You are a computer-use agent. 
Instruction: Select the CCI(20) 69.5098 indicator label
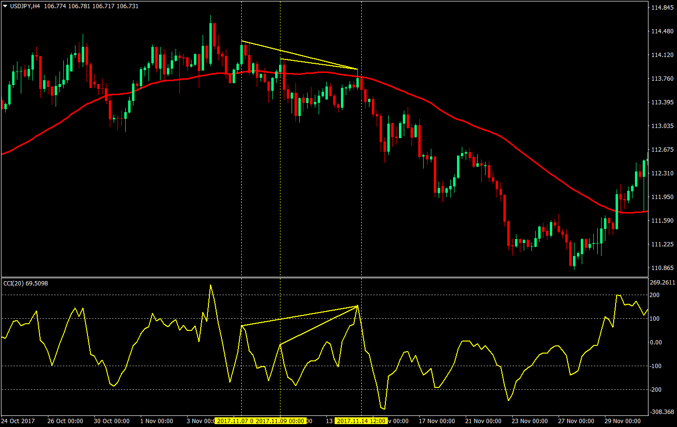pyautogui.click(x=26, y=283)
